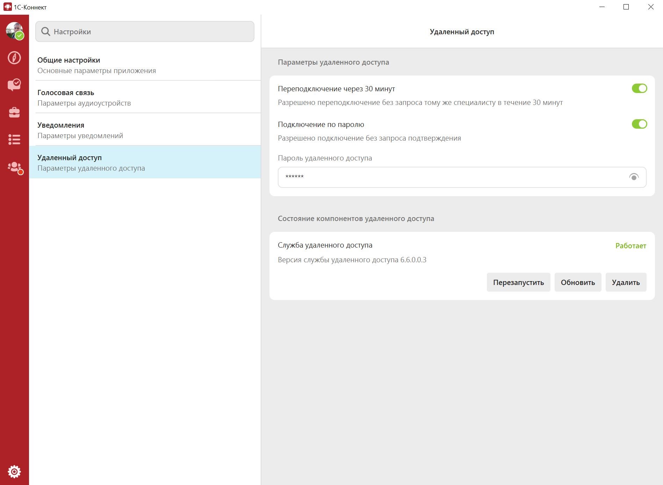Image resolution: width=663 pixels, height=485 pixels.
Task: Turn off password connection toggle
Action: pos(639,124)
